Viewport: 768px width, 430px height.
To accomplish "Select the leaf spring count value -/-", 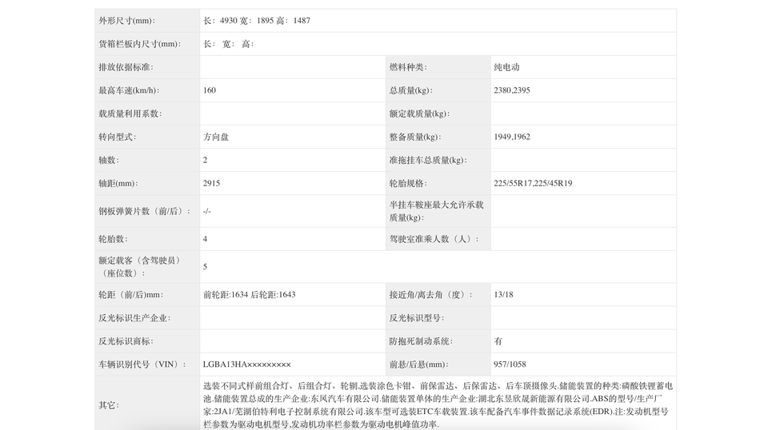I will coord(207,211).
